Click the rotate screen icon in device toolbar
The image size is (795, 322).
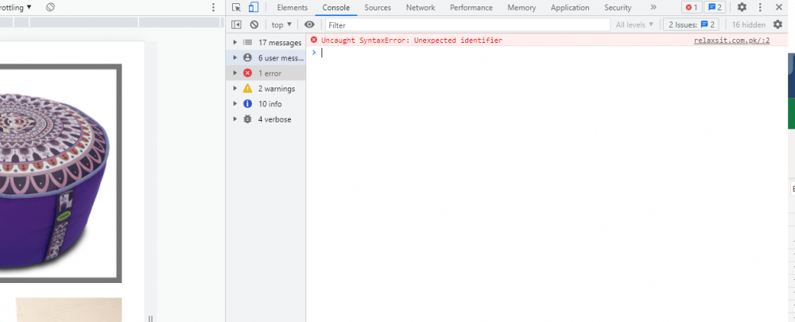click(x=49, y=7)
